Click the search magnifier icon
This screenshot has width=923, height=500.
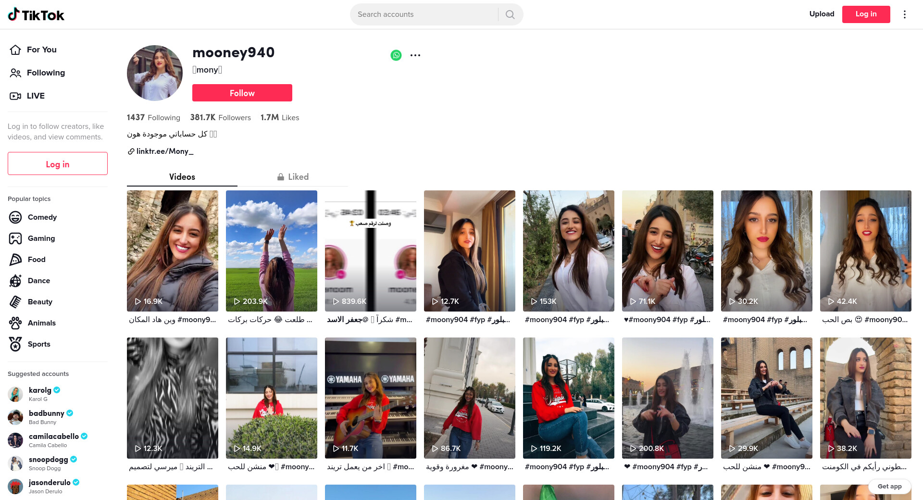[x=510, y=14]
